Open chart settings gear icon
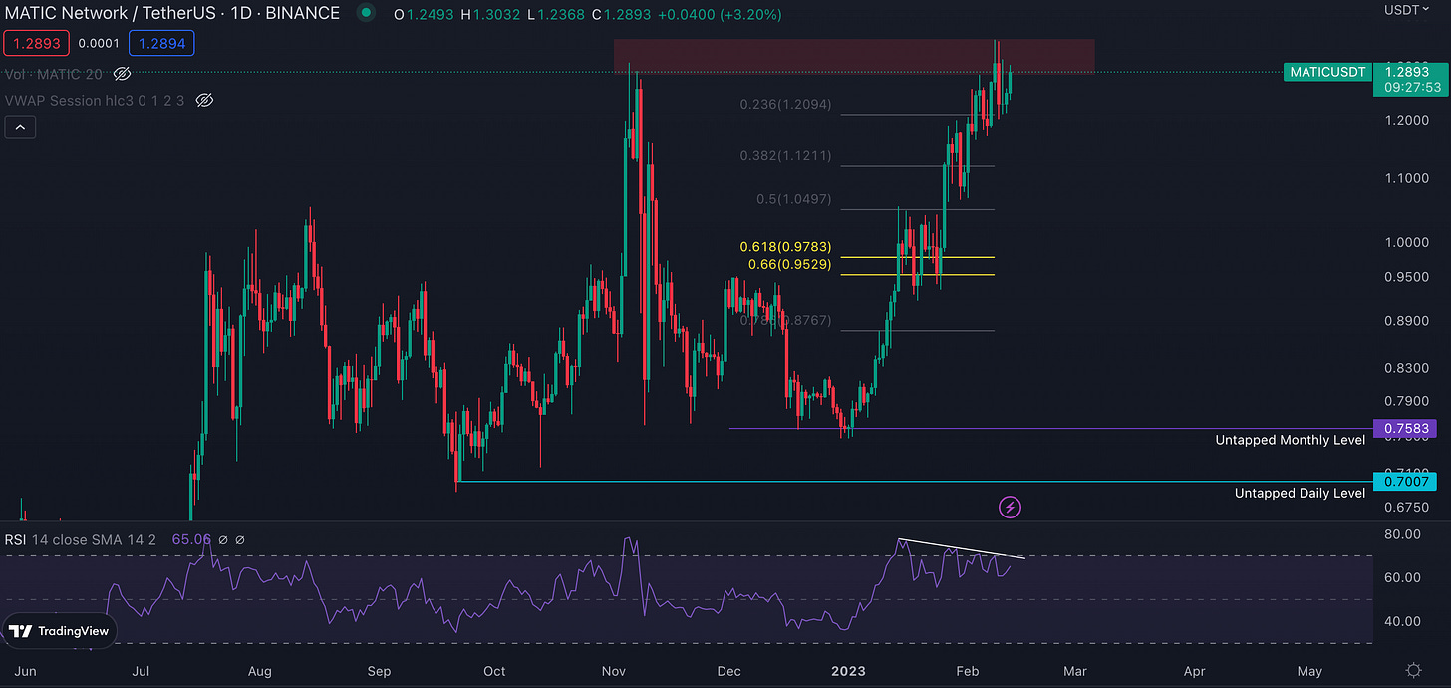1451x688 pixels. (1412, 670)
